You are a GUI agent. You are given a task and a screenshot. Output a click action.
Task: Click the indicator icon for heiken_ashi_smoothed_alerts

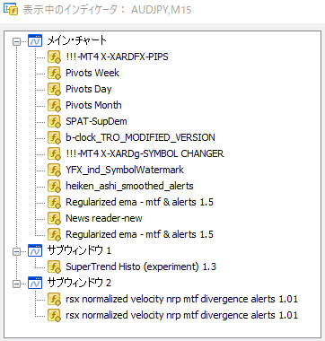[x=54, y=186]
